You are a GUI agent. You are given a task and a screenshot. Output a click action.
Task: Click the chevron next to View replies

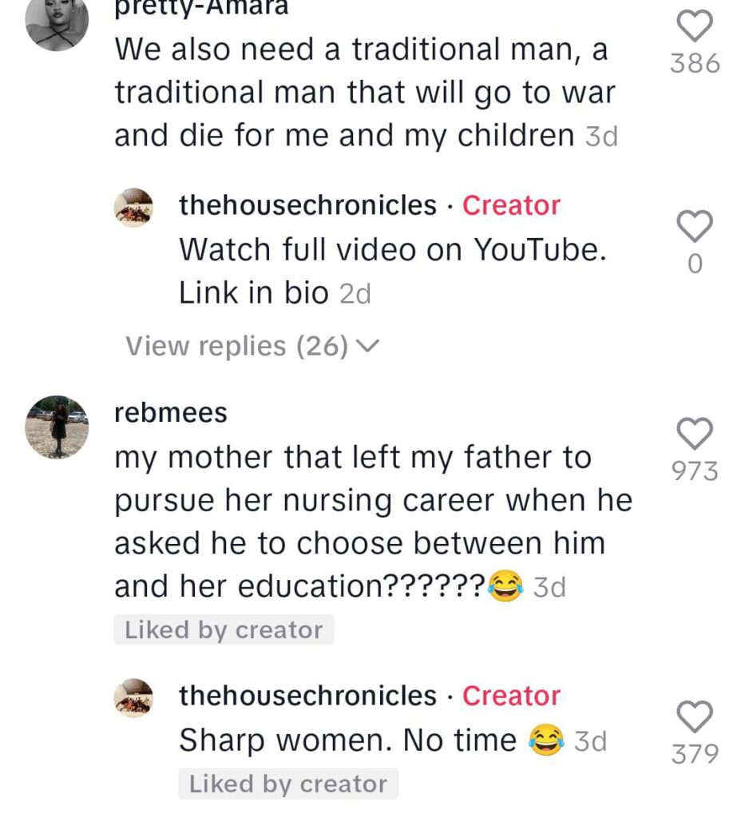coord(368,346)
